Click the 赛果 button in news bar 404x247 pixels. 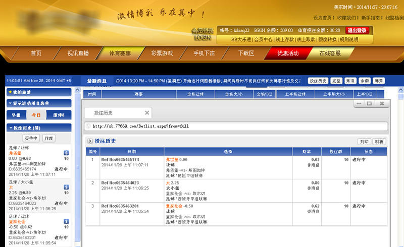[379, 81]
